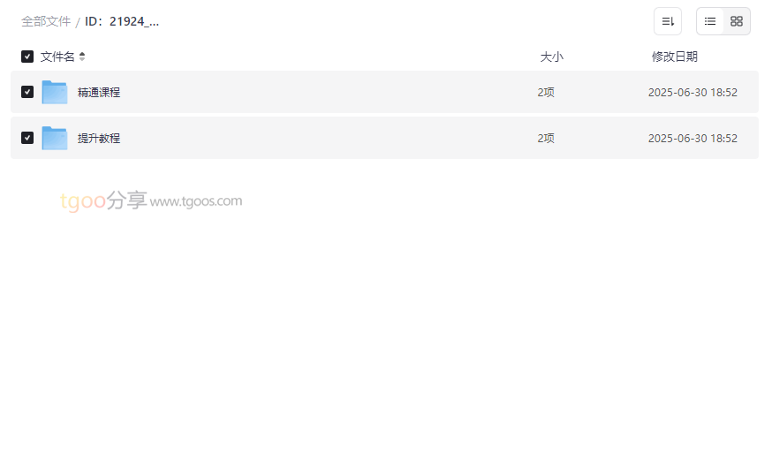This screenshot has height=454, width=772.
Task: Switch to grid view
Action: (737, 21)
